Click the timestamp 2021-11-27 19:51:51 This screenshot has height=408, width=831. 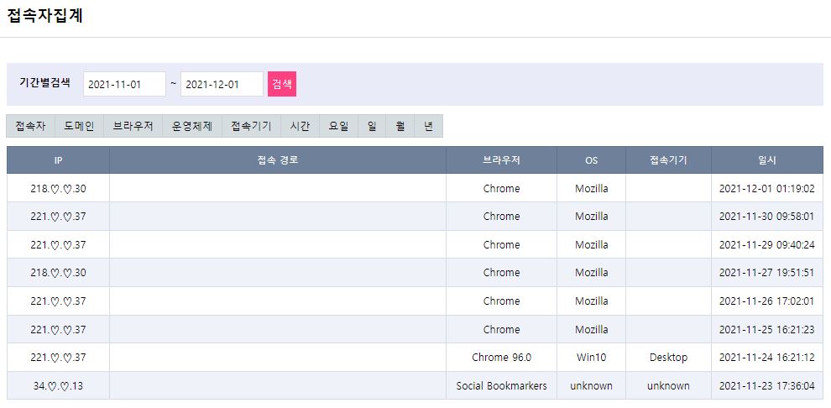coord(767,272)
